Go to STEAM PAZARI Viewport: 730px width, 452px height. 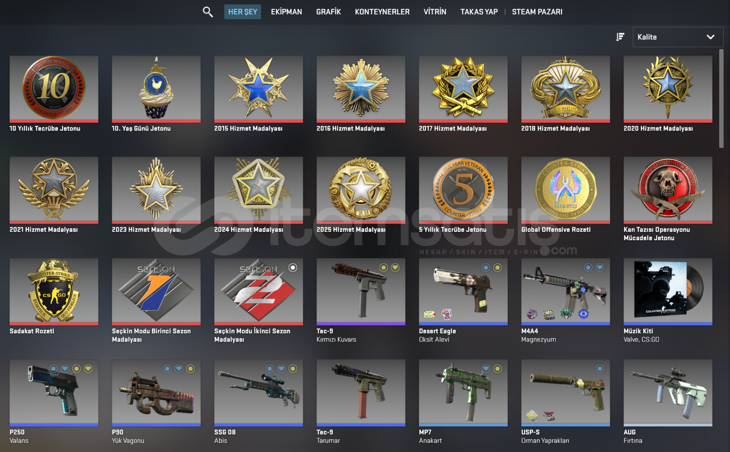pos(537,12)
